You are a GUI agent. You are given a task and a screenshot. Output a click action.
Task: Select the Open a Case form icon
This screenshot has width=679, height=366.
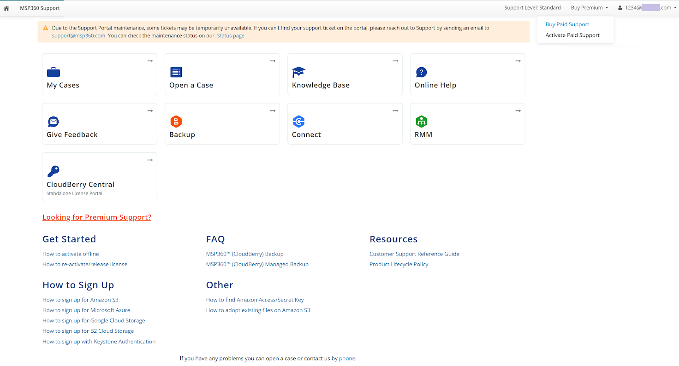pos(176,72)
